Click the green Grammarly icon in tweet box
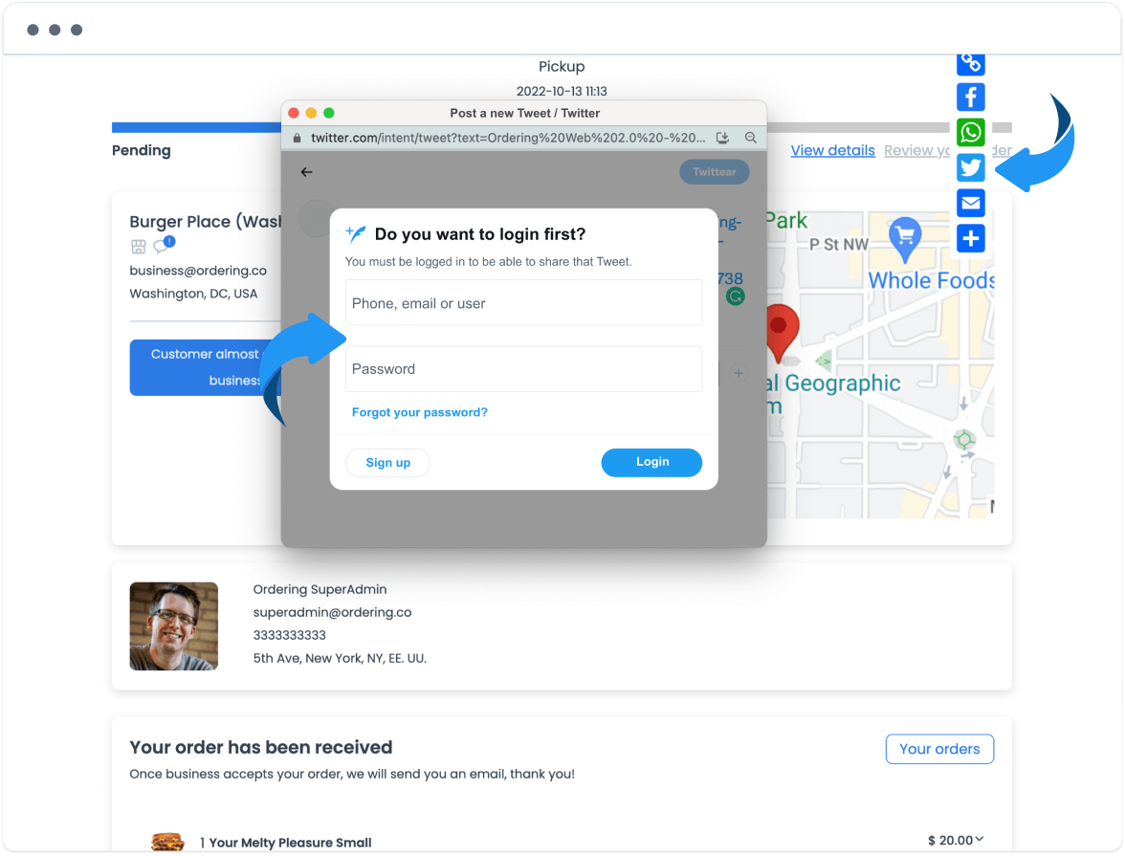Viewport: 1125px width, 856px height. [735, 296]
